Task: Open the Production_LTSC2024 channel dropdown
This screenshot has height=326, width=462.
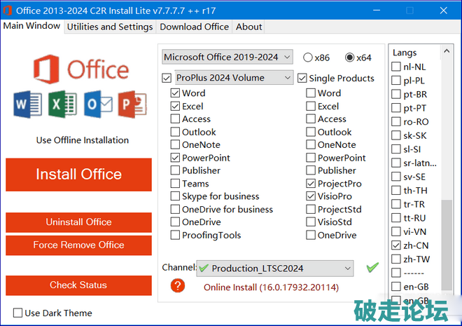Action: 274,268
